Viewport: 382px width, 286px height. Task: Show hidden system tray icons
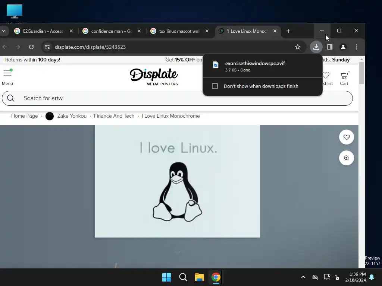click(303, 277)
